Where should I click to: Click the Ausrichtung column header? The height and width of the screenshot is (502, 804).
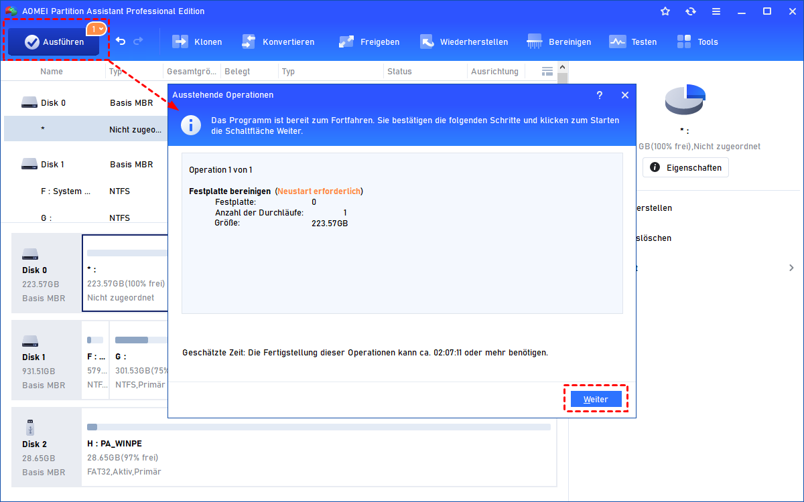(495, 71)
